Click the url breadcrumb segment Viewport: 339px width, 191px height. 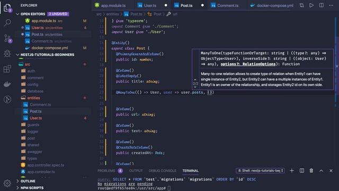click(x=172, y=14)
